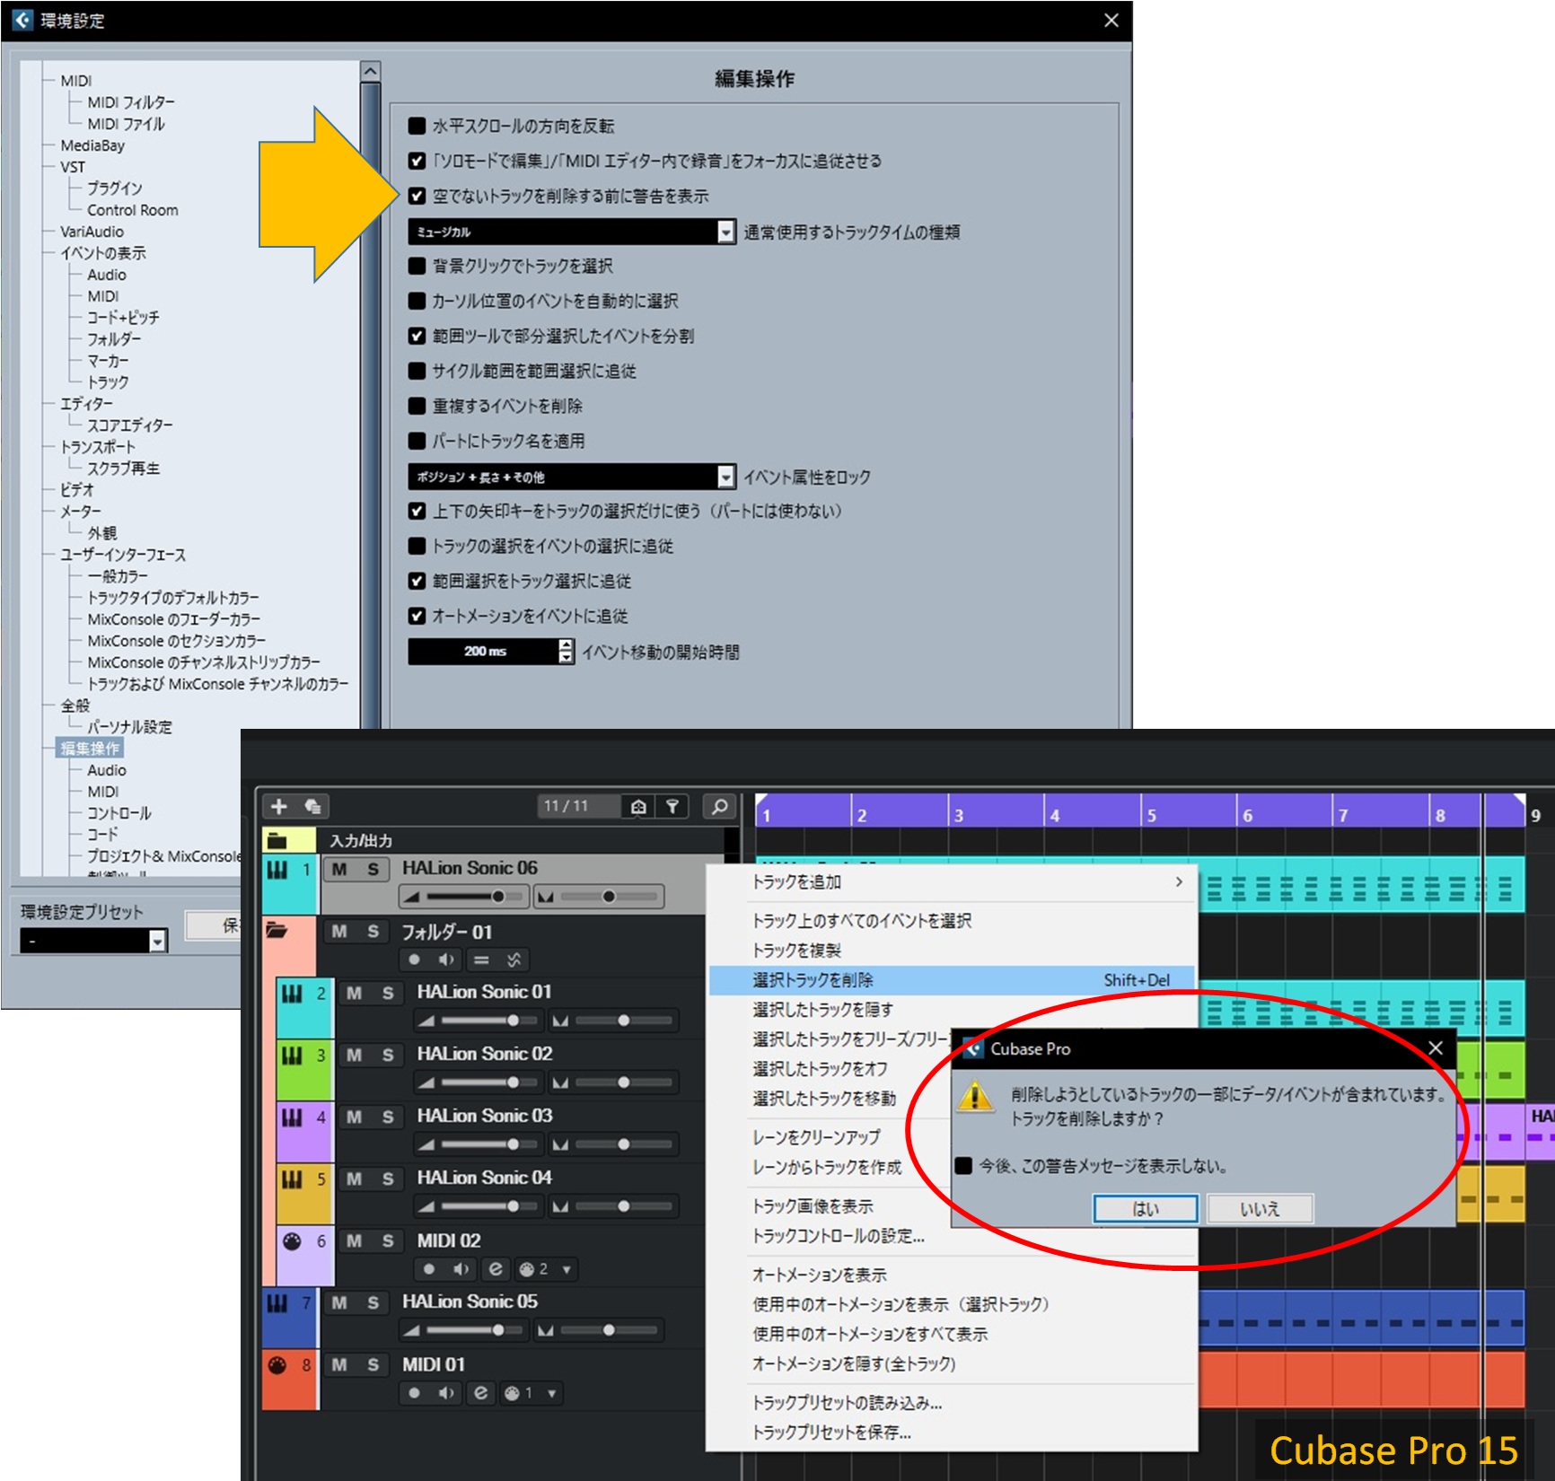Open the ポジション + 長さ + その他 lock dropdown
The image size is (1555, 1481).
tap(725, 477)
